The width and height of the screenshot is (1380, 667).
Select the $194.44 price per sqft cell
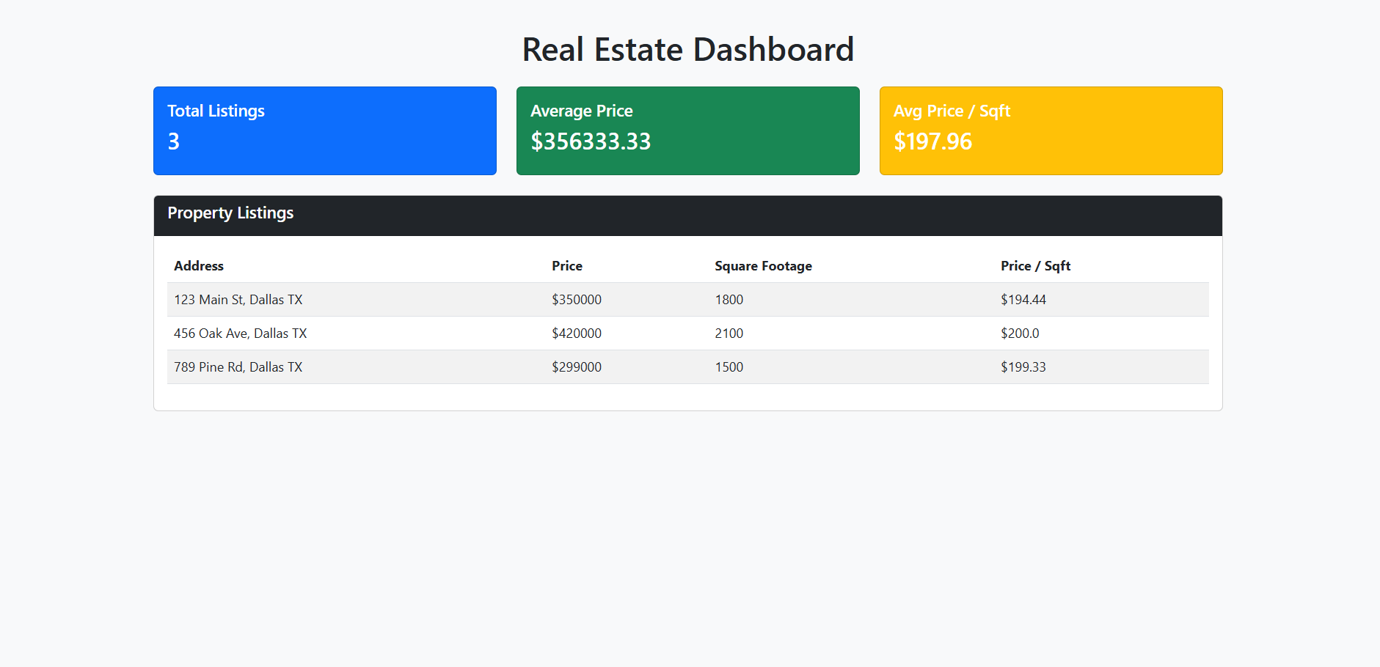click(1023, 300)
